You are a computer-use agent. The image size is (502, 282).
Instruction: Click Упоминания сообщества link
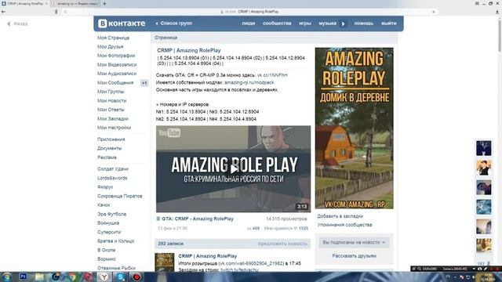(344, 225)
